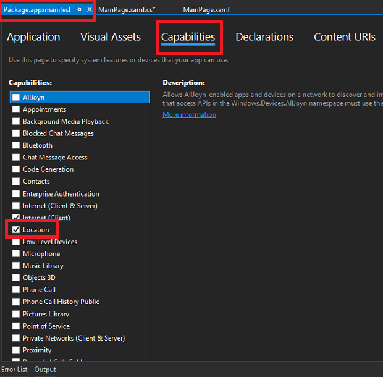The width and height of the screenshot is (383, 377).
Task: Enable the AllJoyn capability checkbox
Action: click(x=16, y=98)
